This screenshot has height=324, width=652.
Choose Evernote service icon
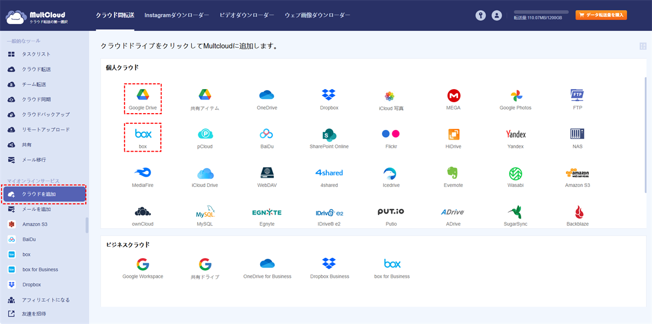pyautogui.click(x=454, y=177)
